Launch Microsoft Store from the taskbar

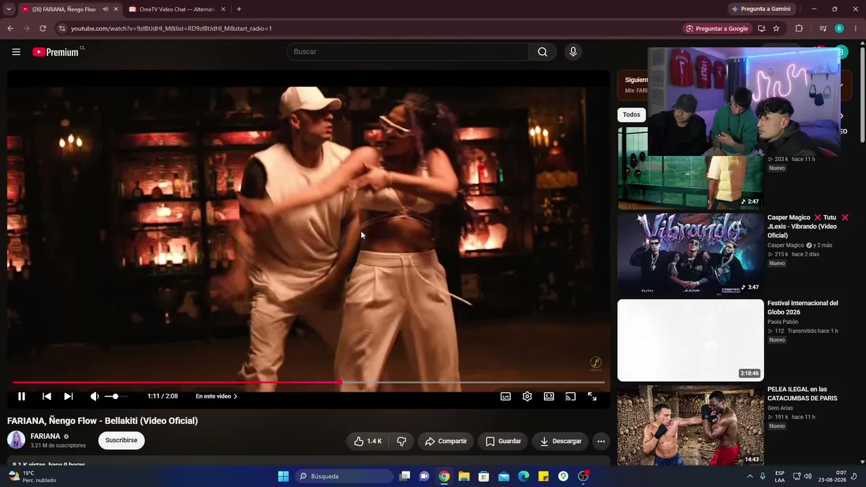(x=484, y=476)
